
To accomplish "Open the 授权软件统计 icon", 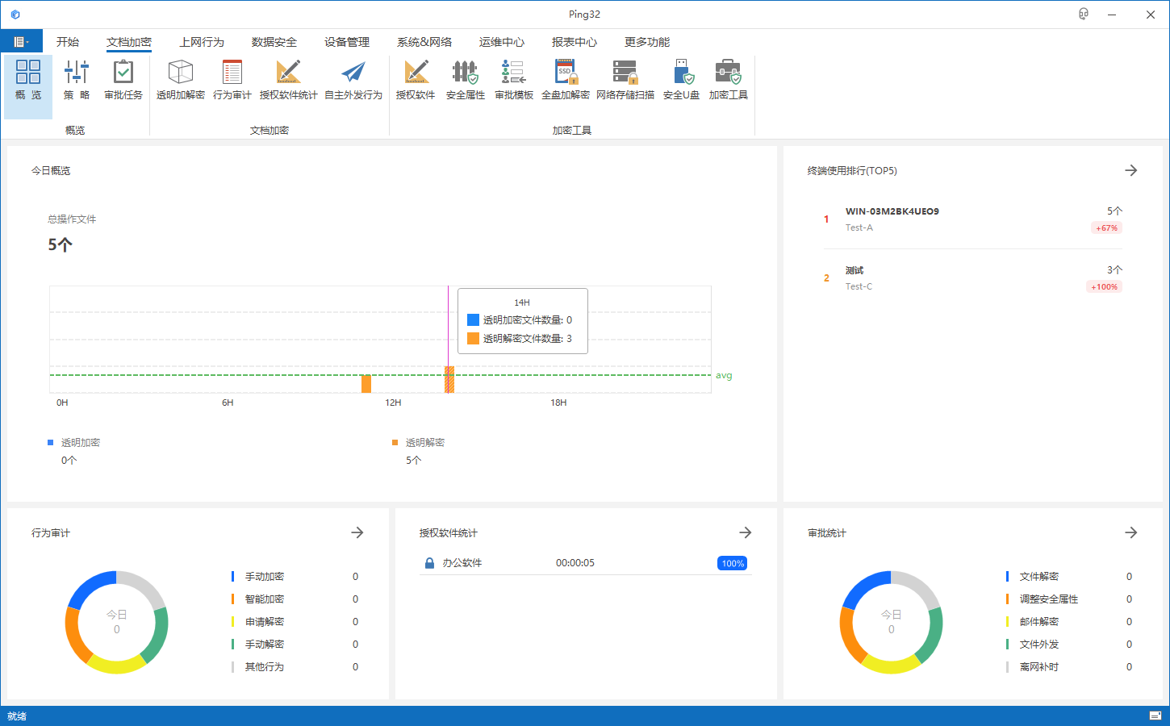I will click(x=288, y=79).
